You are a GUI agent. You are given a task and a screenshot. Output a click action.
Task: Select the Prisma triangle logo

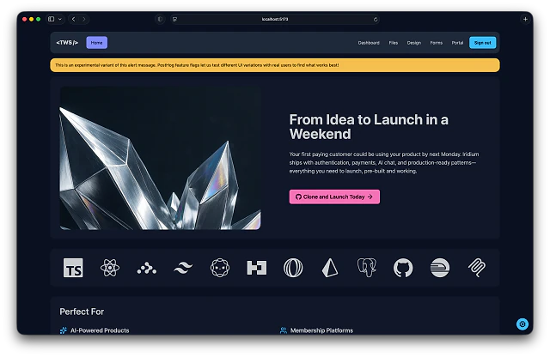[330, 268]
